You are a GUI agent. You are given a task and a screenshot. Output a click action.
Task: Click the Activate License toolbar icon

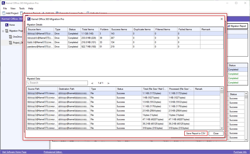[x=88, y=13]
